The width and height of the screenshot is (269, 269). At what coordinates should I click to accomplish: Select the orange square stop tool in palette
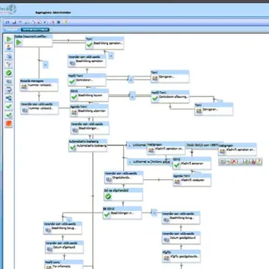[x=9, y=124]
